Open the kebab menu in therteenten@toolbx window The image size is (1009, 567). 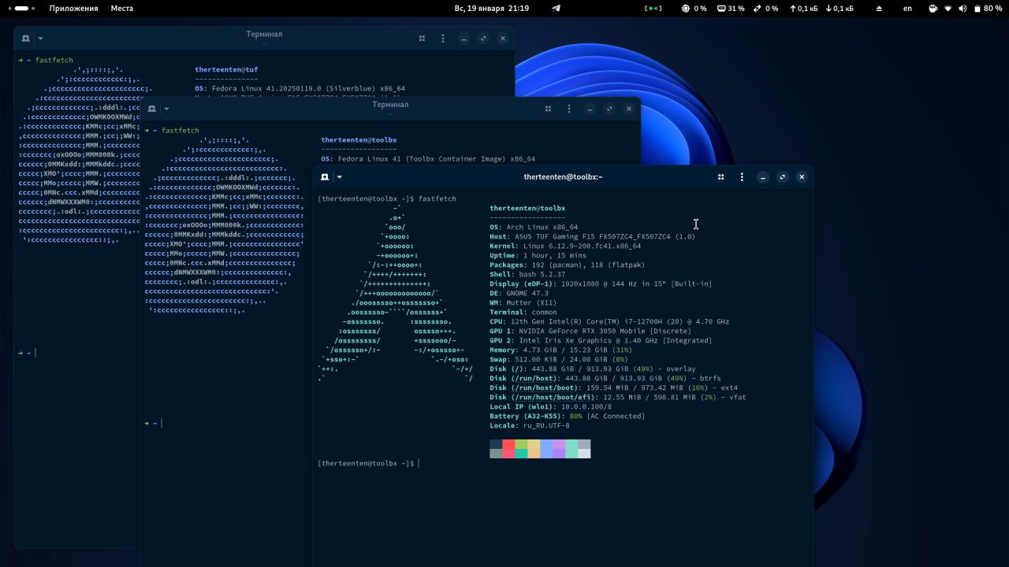(x=741, y=177)
